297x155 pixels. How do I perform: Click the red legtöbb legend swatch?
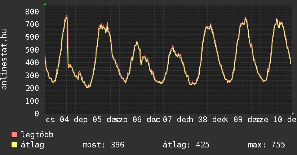(x=14, y=135)
